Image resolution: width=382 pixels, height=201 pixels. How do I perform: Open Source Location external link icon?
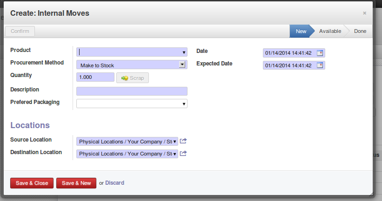(x=183, y=141)
